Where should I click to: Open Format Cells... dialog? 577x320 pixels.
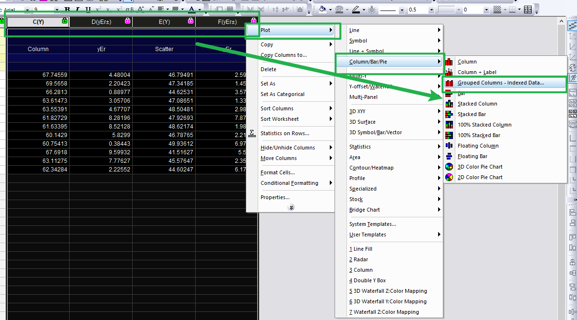[x=290, y=172]
